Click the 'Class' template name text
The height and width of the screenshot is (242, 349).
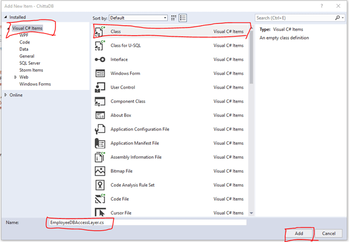[116, 32]
